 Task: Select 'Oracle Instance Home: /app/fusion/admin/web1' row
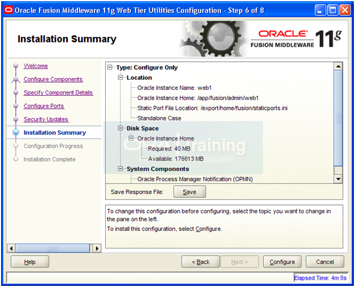(198, 98)
